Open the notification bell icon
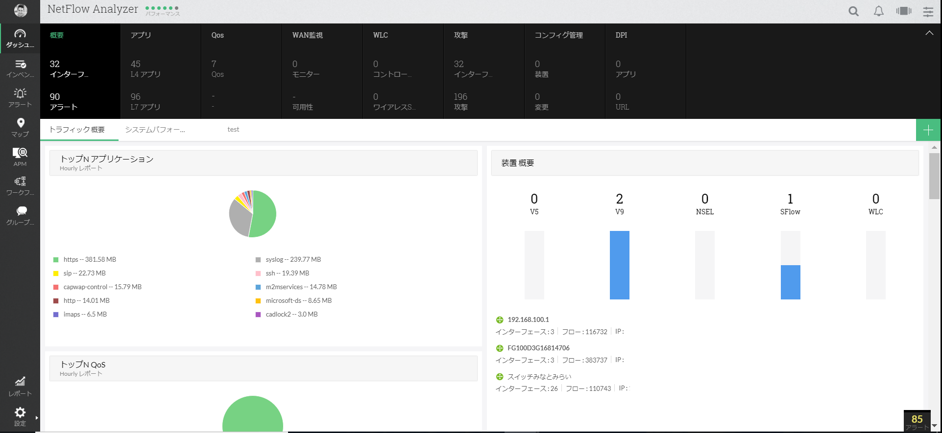The height and width of the screenshot is (433, 942). pyautogui.click(x=879, y=11)
